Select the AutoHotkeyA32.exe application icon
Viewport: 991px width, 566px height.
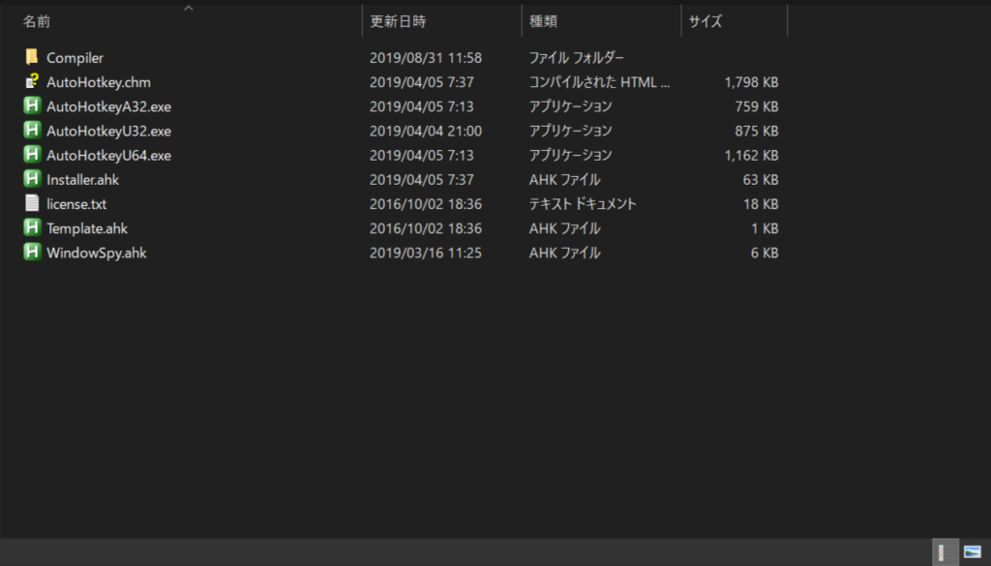click(32, 106)
